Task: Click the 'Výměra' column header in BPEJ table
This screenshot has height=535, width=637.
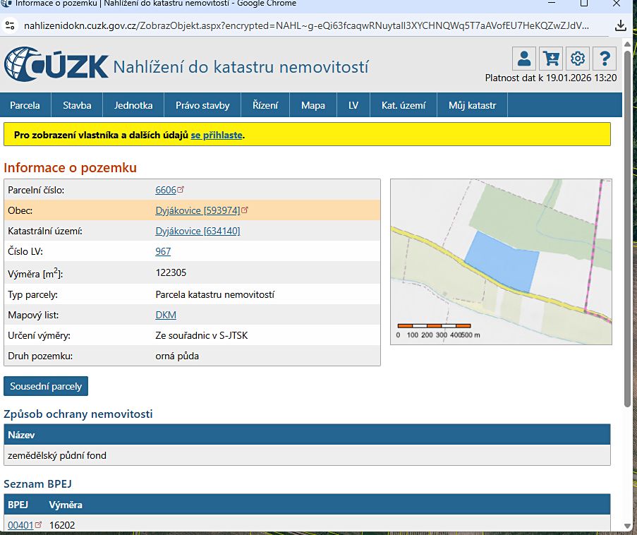Action: (x=66, y=505)
